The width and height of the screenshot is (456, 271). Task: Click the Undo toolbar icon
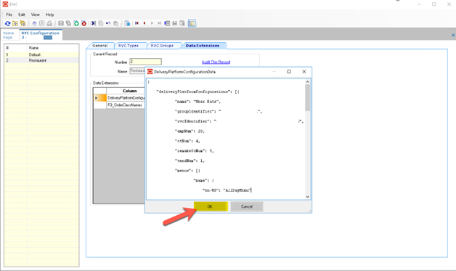pos(108,23)
